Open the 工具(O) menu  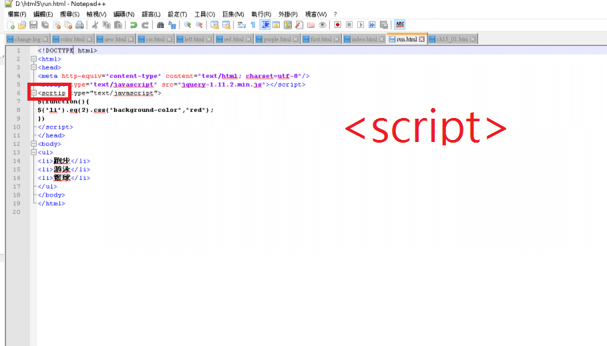(x=205, y=14)
